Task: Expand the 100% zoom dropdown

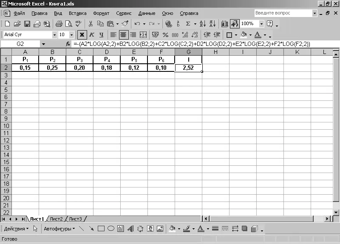Action: 261,24
